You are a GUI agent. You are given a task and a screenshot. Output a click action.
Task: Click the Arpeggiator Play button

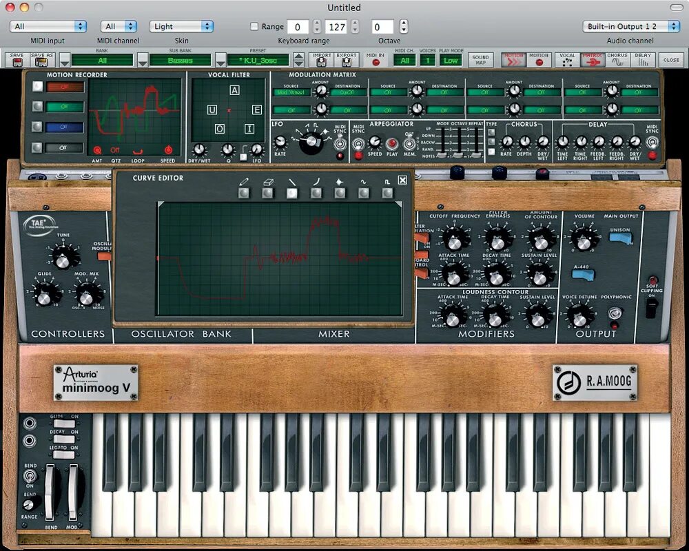point(391,143)
